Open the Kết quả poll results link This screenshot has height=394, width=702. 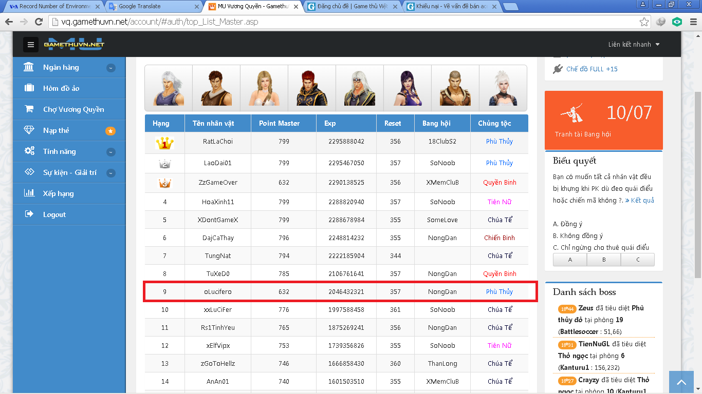(640, 201)
